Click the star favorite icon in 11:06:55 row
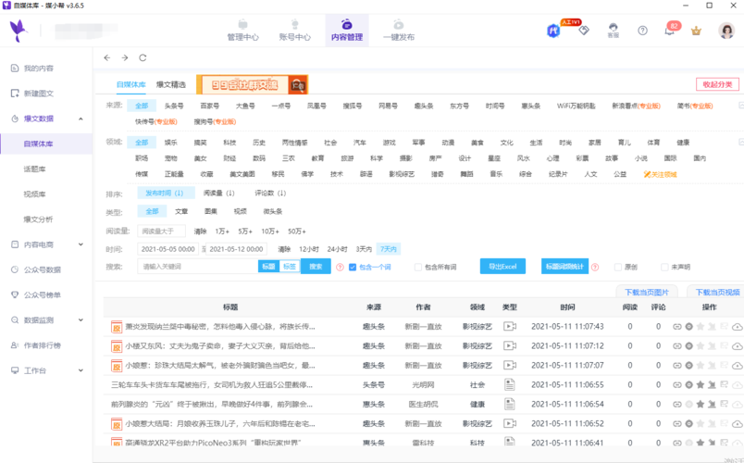Image resolution: width=744 pixels, height=463 pixels. pos(701,384)
